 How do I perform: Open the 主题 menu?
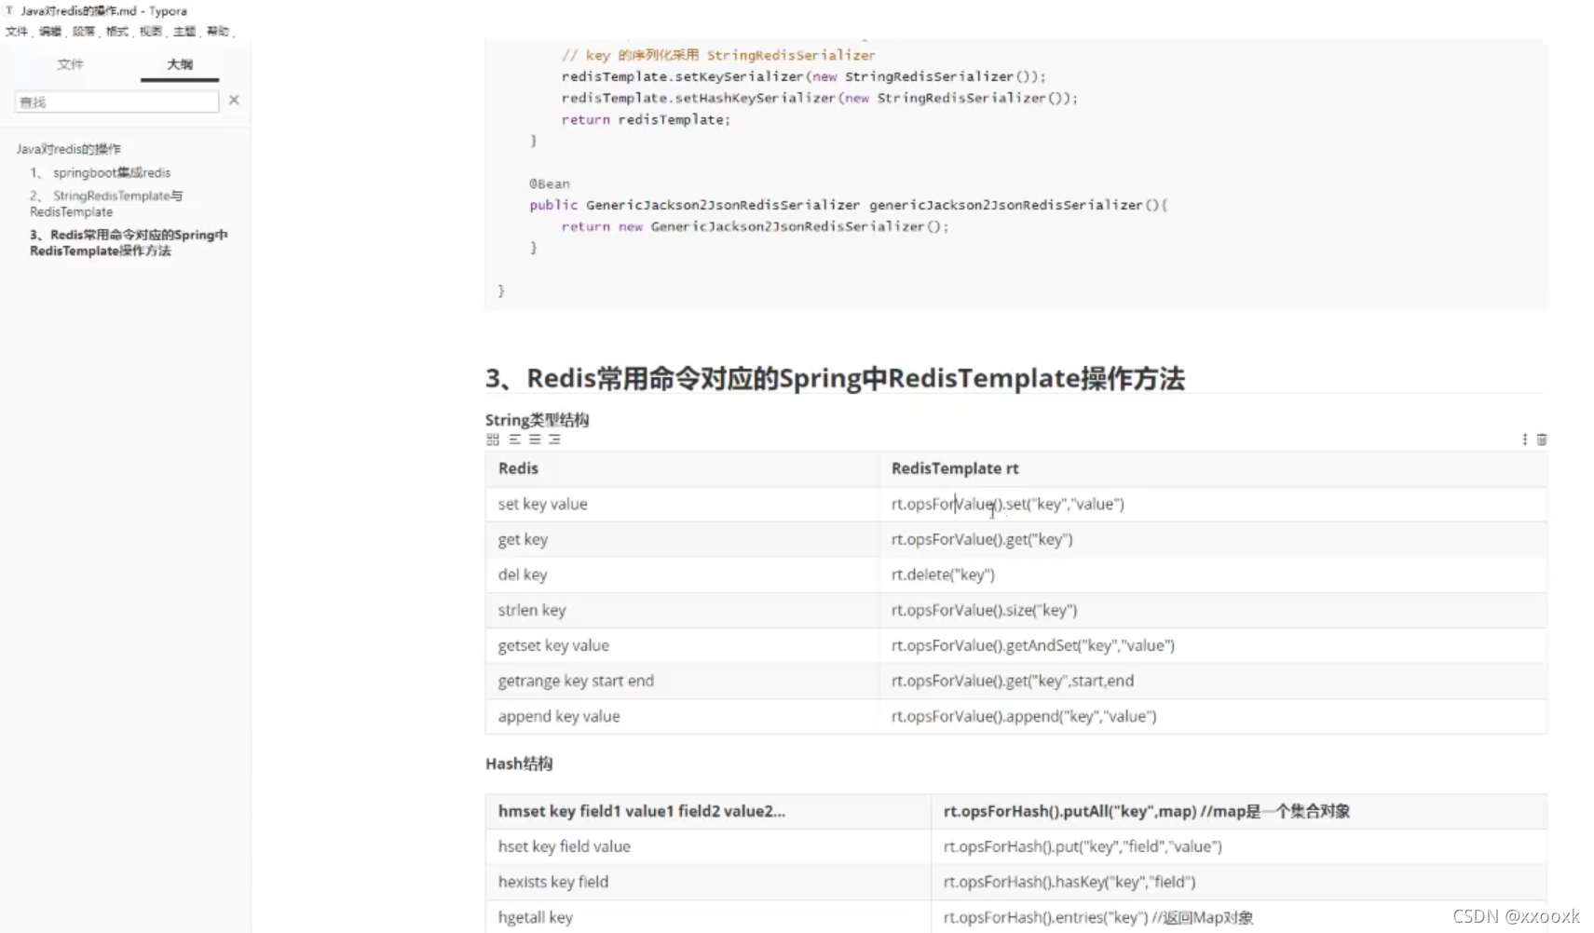(x=184, y=31)
